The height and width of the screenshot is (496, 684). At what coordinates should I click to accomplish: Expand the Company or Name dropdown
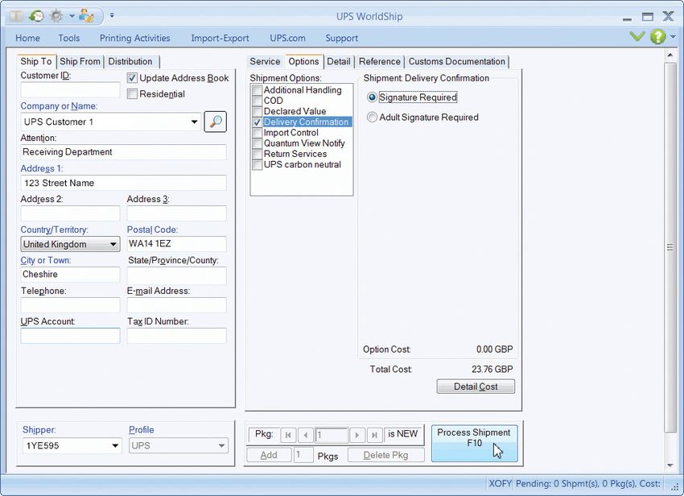pos(194,122)
